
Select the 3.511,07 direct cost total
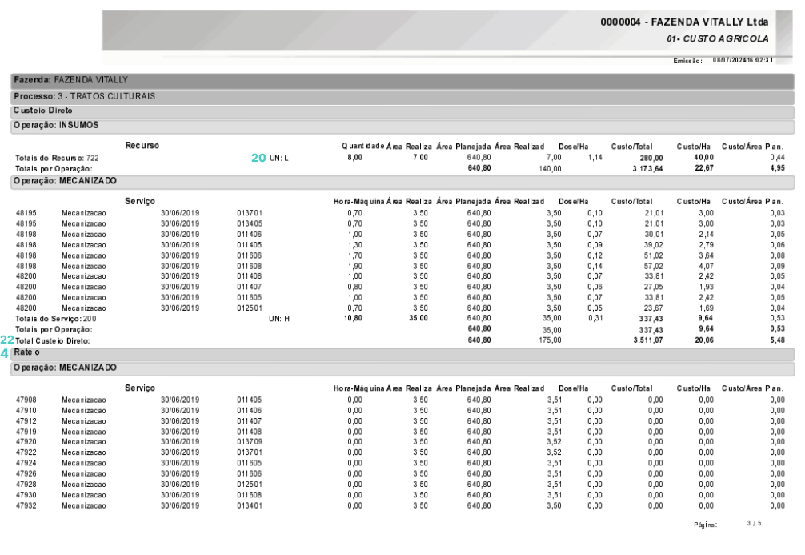(648, 340)
